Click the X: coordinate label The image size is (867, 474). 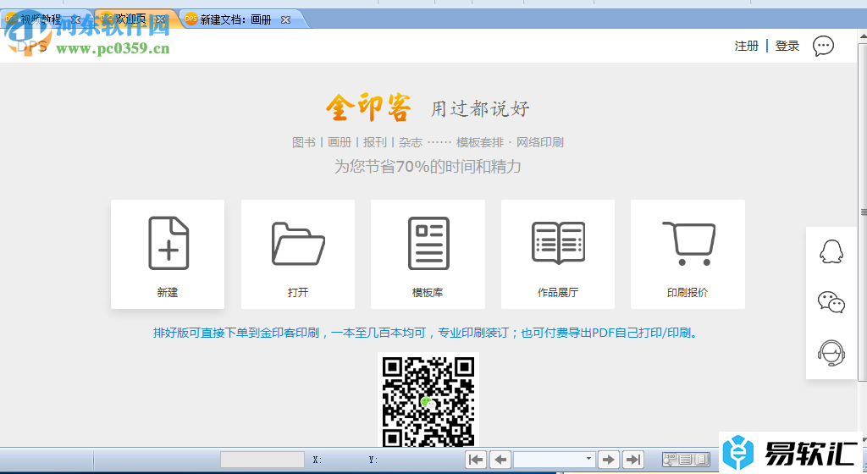click(318, 460)
